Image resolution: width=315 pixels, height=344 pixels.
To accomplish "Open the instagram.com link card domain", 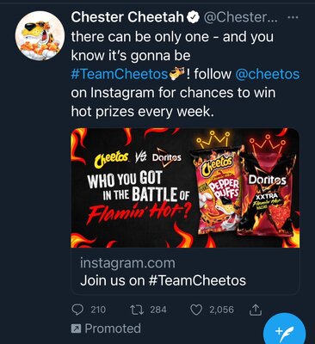I will (127, 263).
